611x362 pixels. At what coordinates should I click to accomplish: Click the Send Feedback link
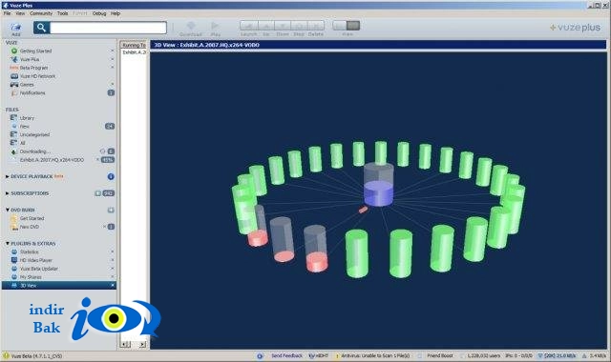point(286,355)
